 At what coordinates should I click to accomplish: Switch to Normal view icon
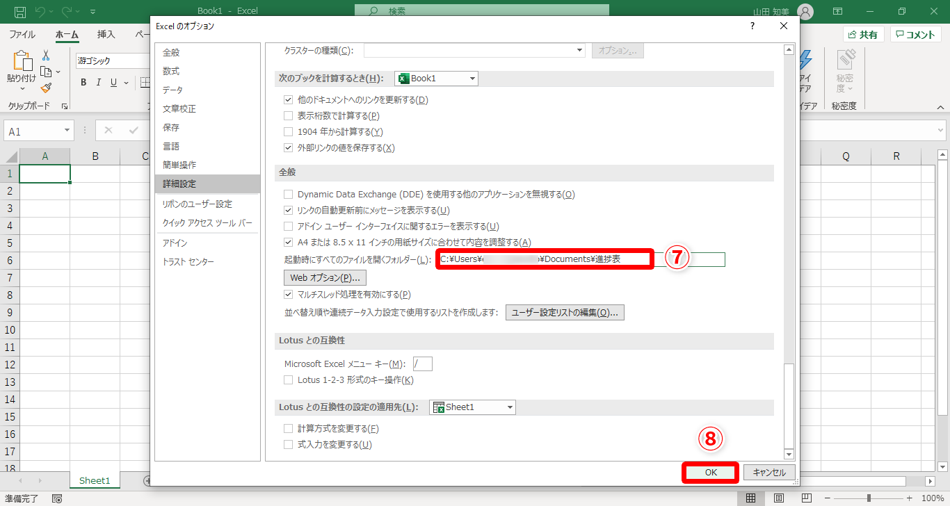pos(751,498)
